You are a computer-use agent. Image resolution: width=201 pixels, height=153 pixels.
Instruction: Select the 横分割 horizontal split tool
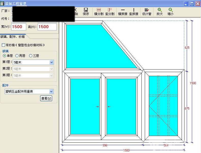tap(99, 12)
